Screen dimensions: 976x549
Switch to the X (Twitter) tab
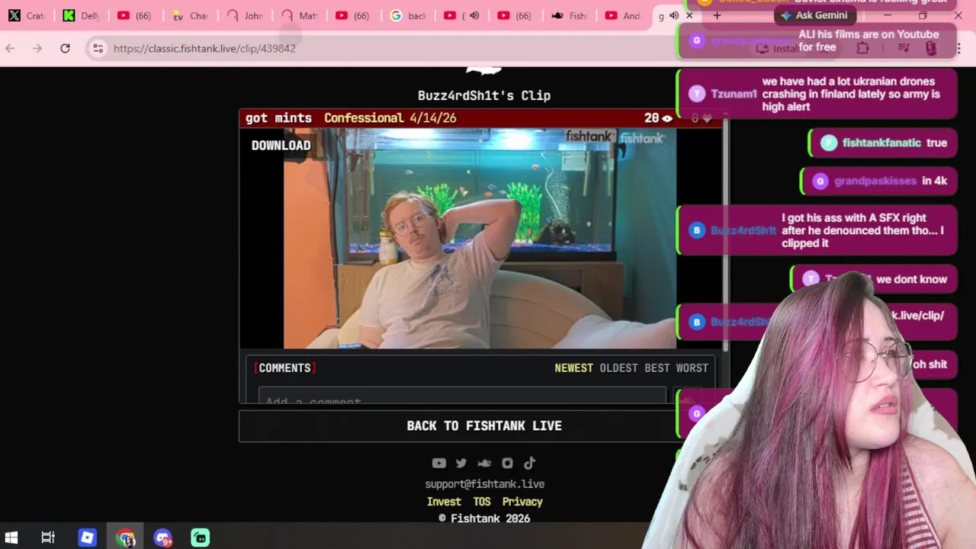tap(26, 15)
